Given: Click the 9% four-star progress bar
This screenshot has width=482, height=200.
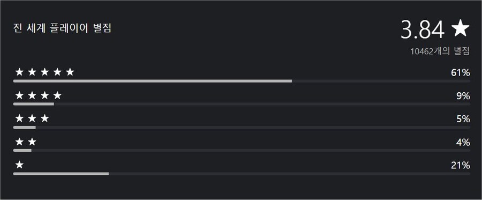Looking at the screenshot, I should pyautogui.click(x=242, y=105).
